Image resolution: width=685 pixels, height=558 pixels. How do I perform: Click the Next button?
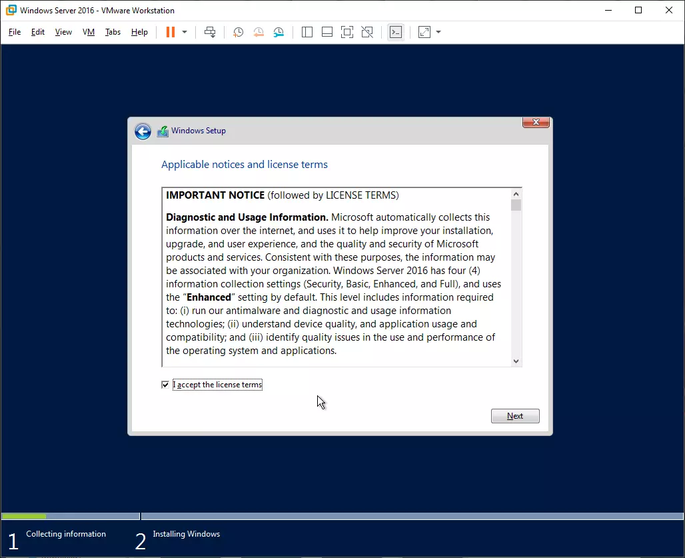(x=515, y=416)
